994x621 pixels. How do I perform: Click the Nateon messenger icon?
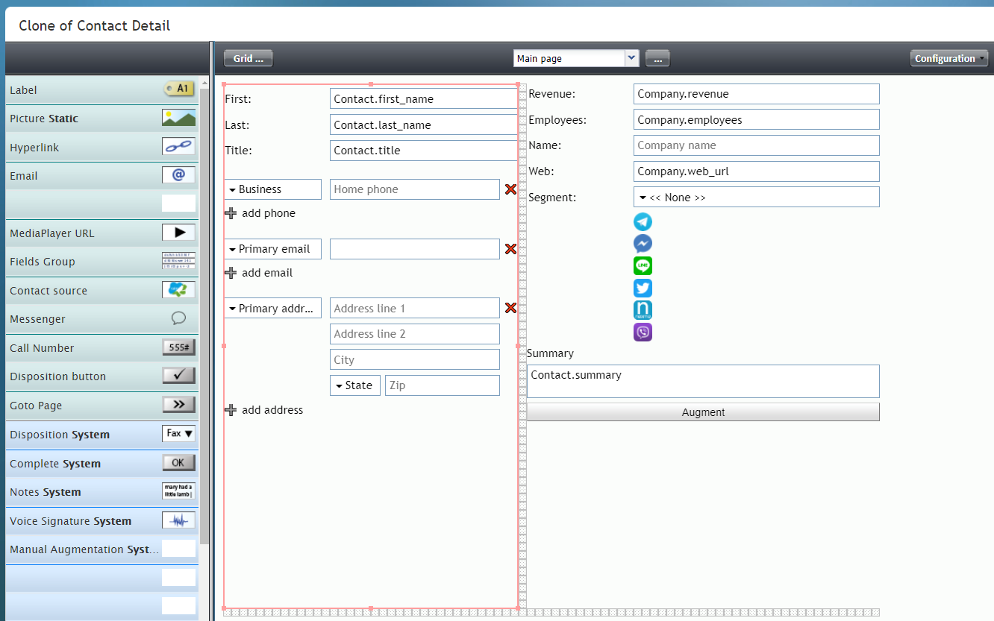click(x=643, y=309)
